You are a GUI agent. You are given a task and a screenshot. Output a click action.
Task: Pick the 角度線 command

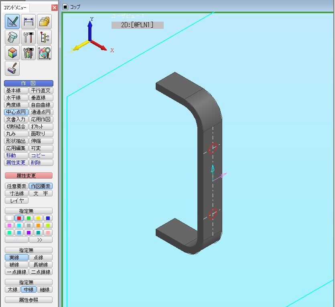tap(16, 105)
